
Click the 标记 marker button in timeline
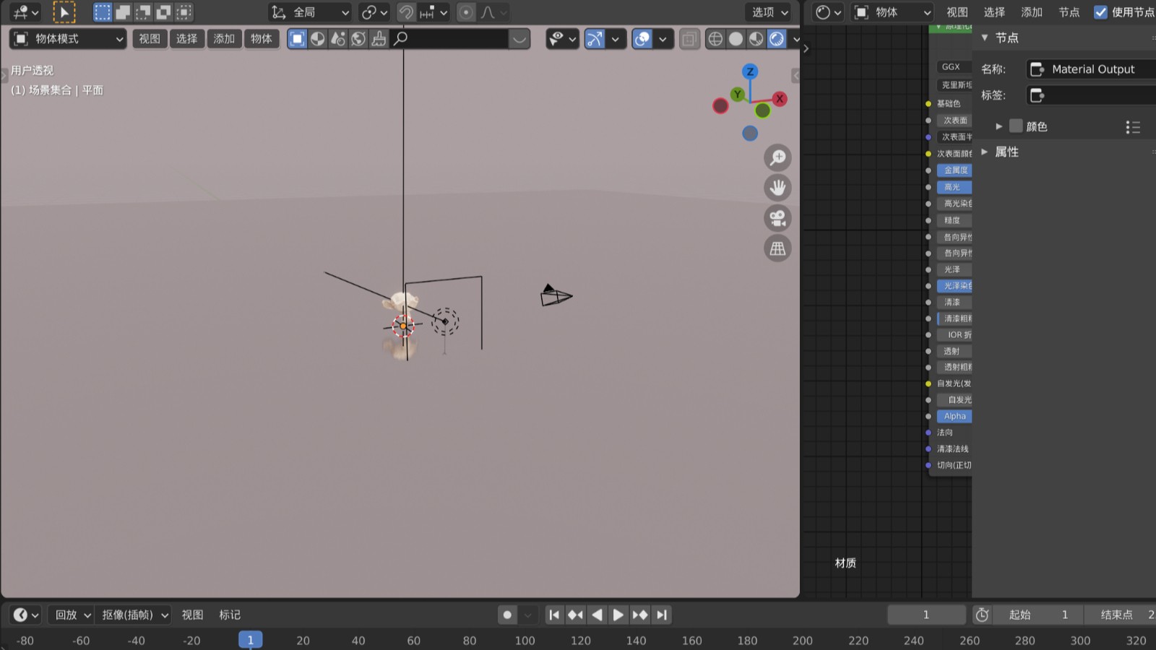[230, 615]
